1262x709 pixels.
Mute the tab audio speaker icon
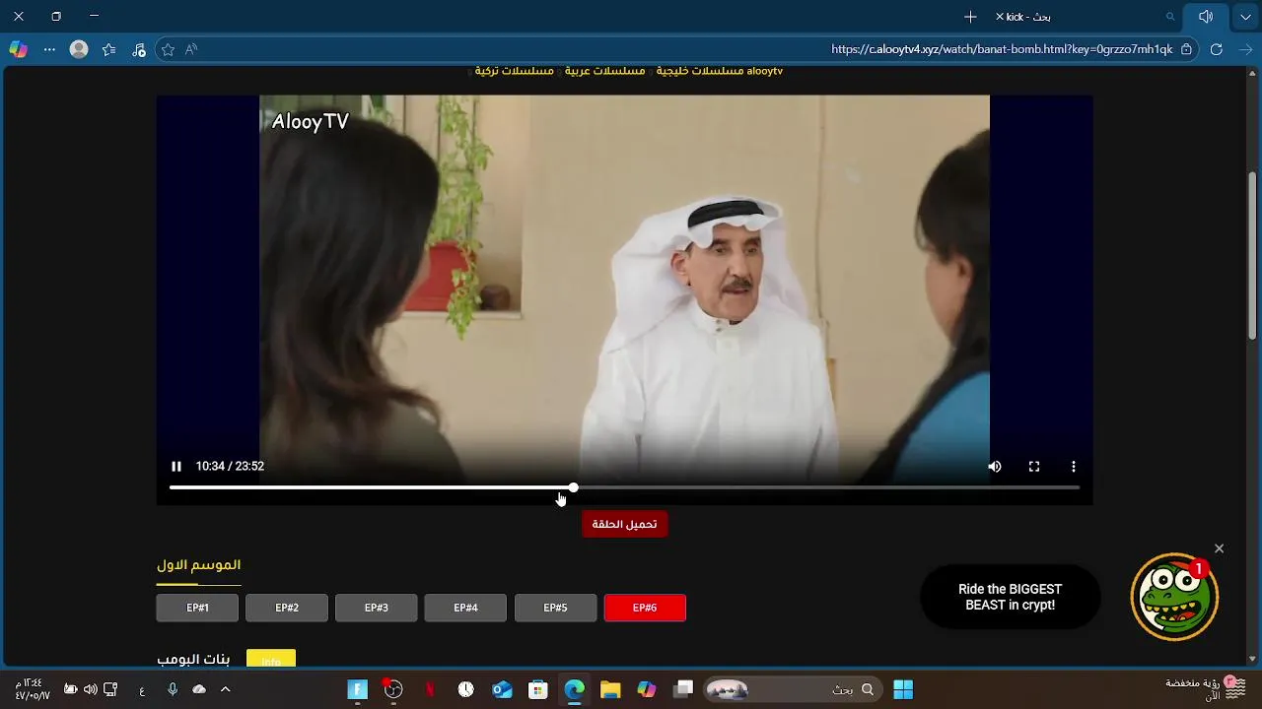pyautogui.click(x=1205, y=17)
